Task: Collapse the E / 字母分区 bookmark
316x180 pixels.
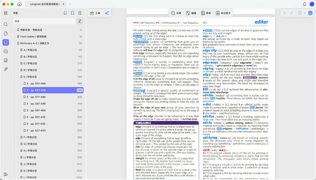Action: point(21,77)
